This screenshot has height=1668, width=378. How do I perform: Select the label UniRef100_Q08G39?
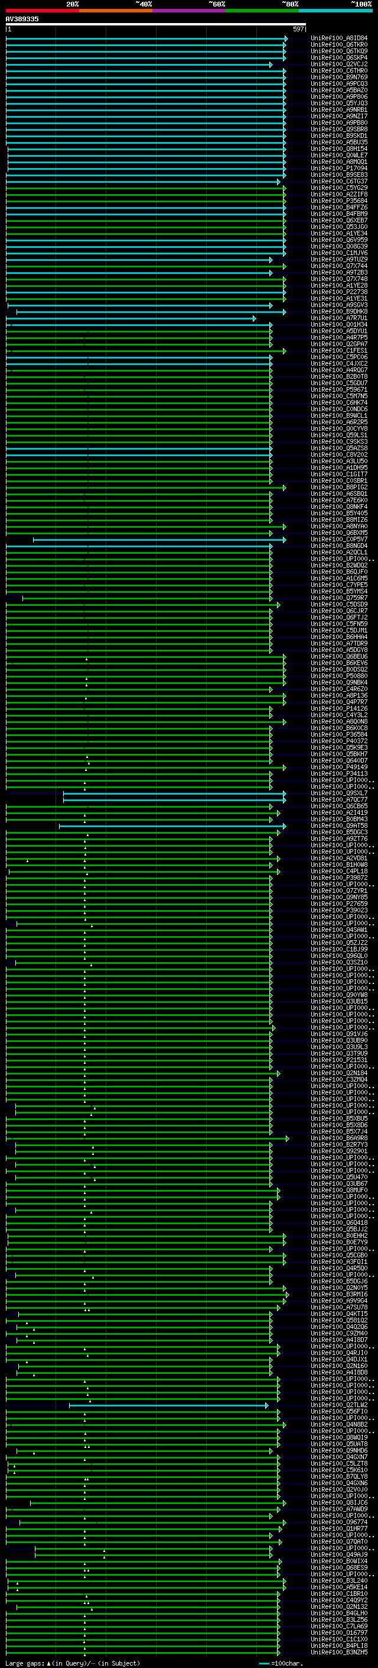(339, 246)
